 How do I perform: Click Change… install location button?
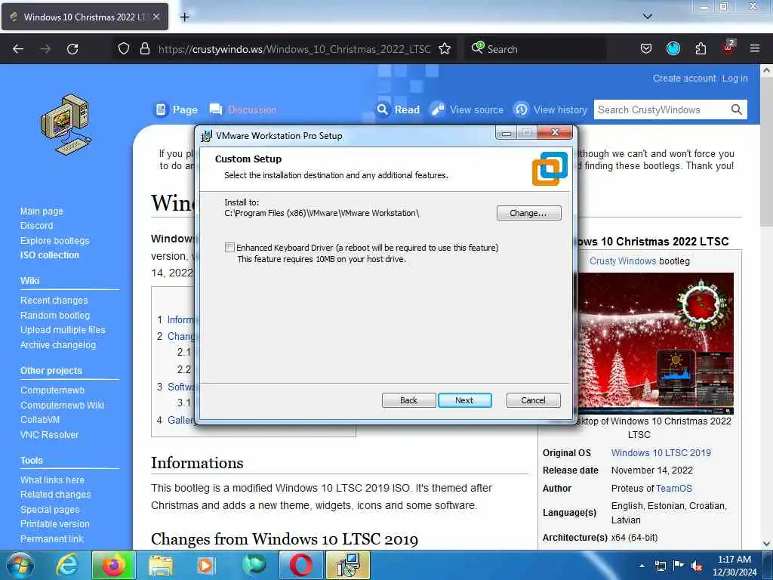click(x=528, y=213)
